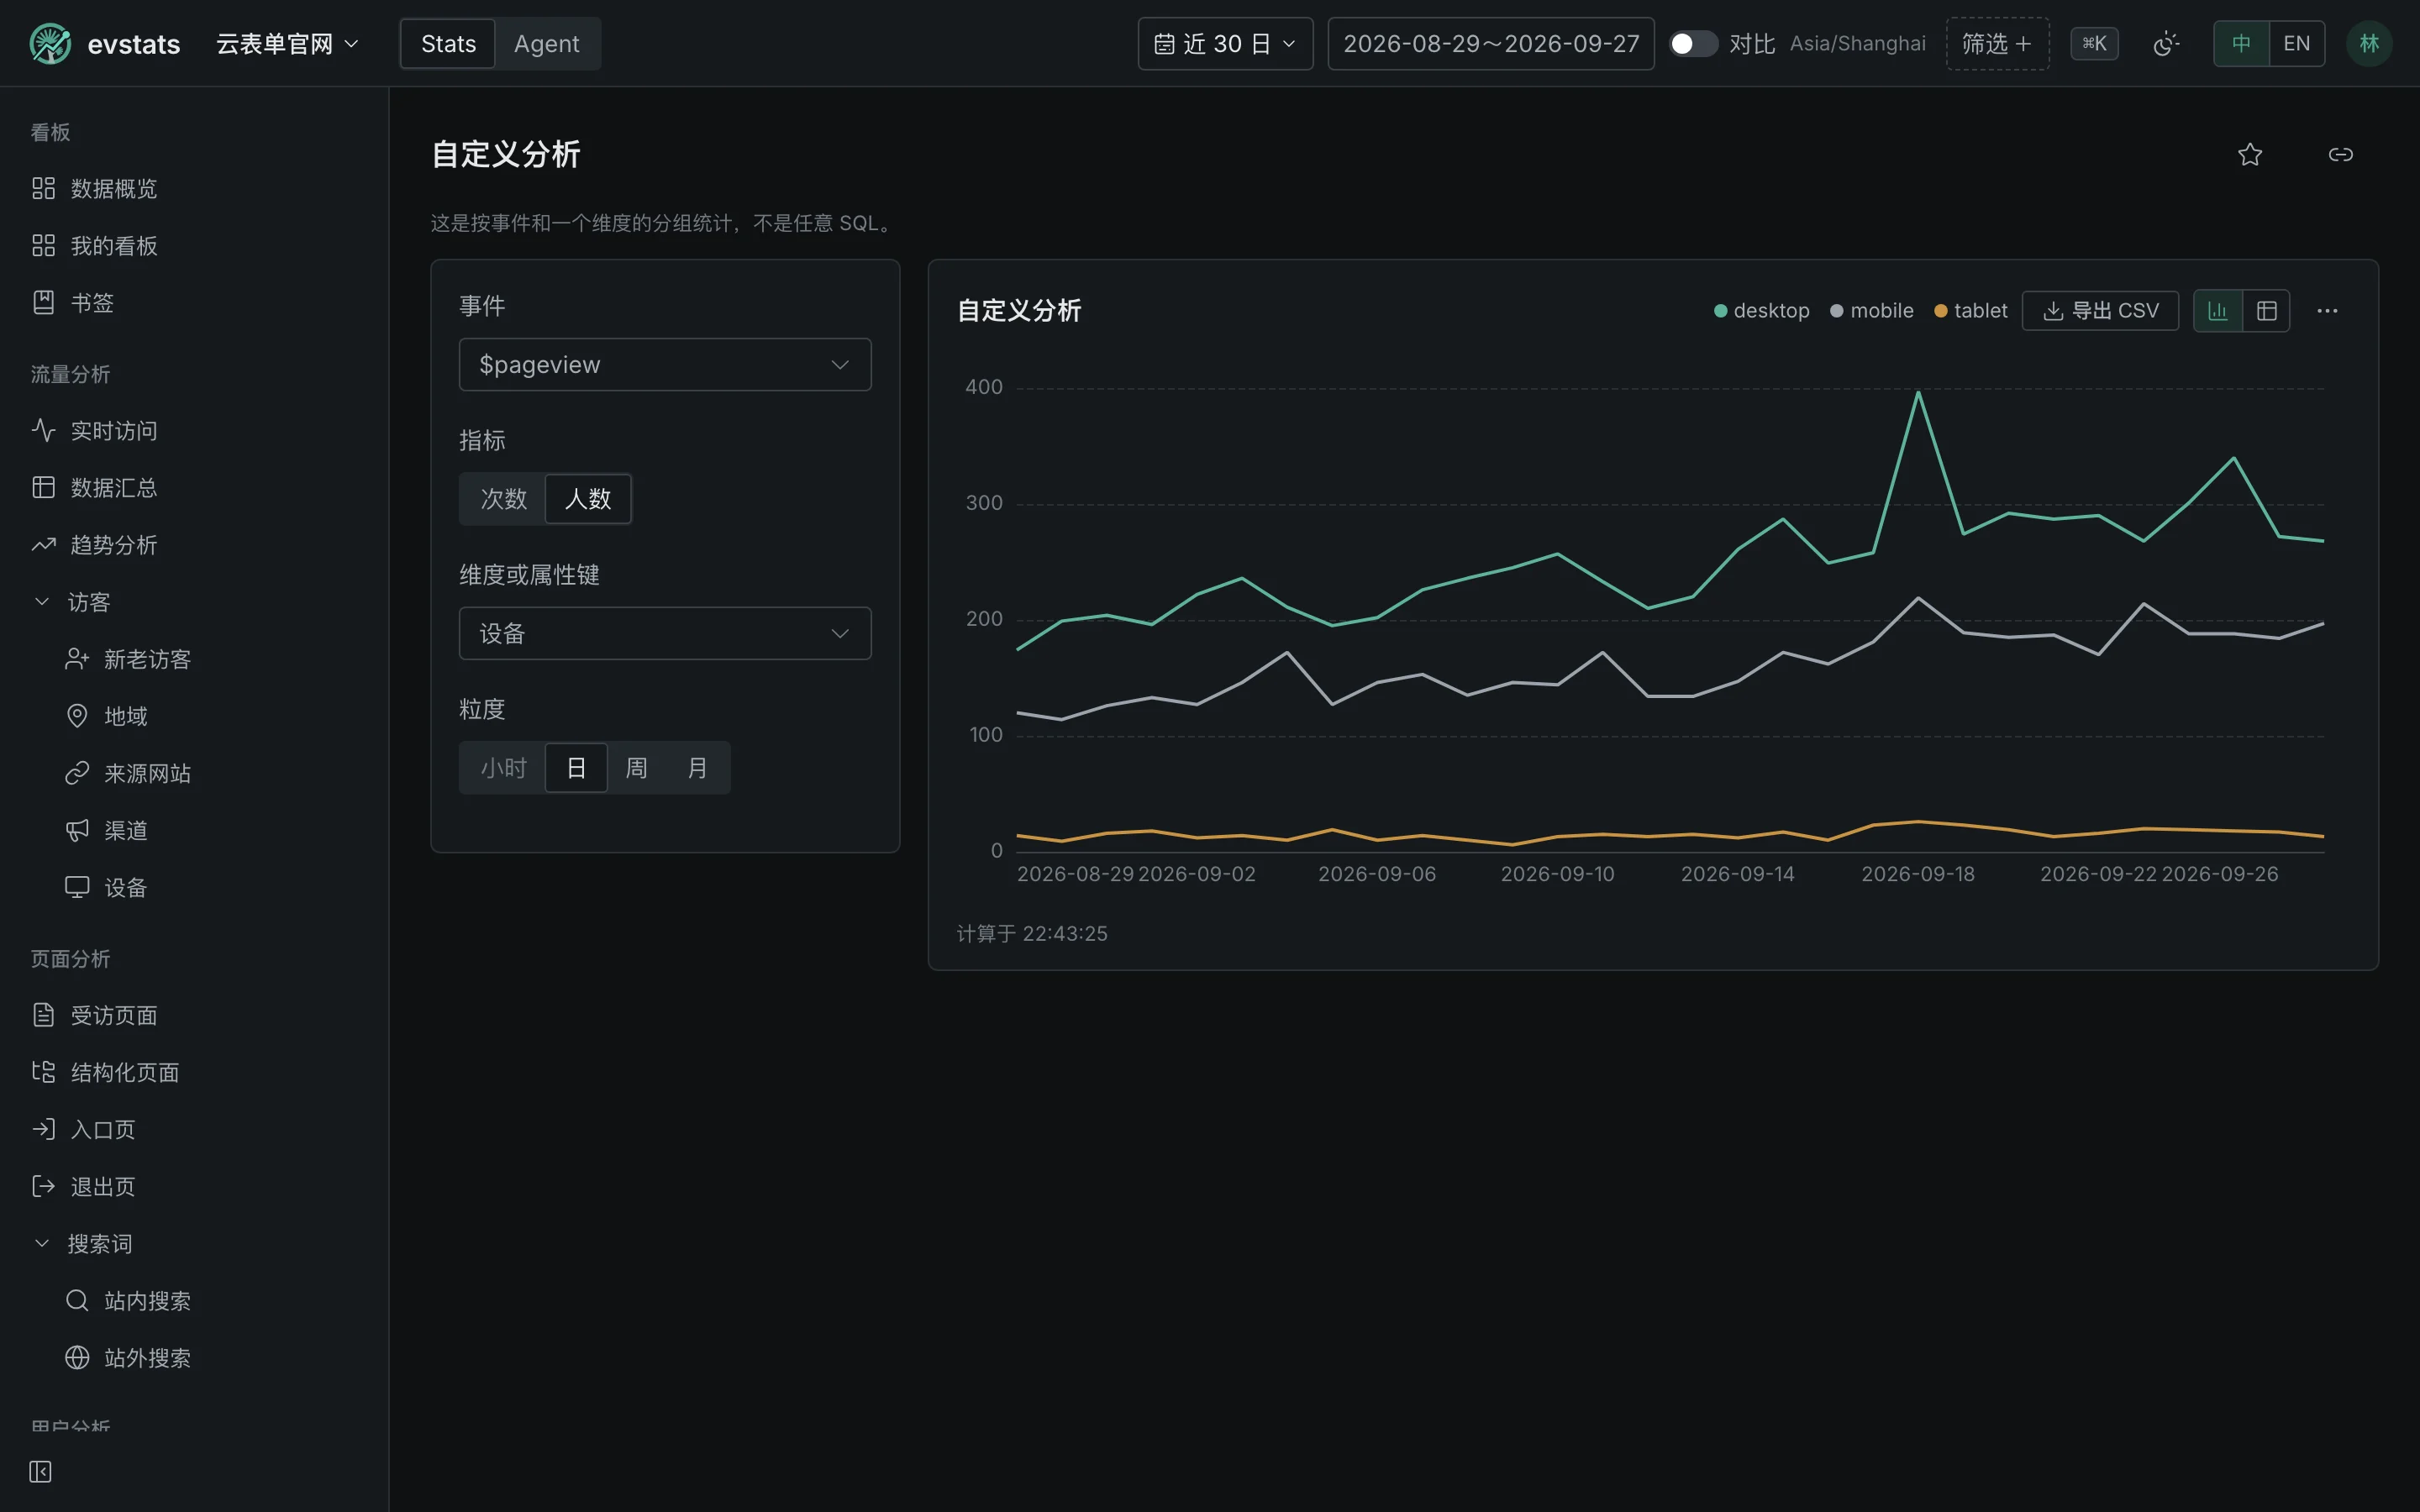Open 云表单官网 site selector

point(287,43)
